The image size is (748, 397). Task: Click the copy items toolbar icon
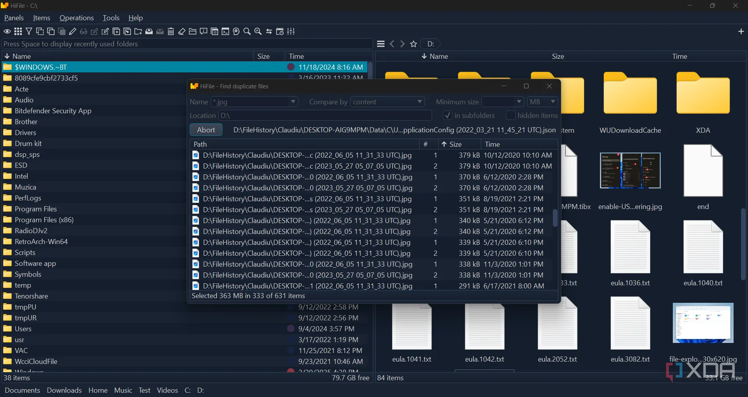(51, 32)
